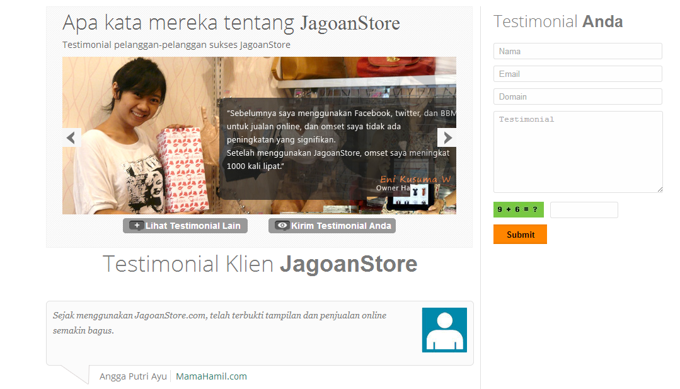Click the Eni Kusuma W signature text
The image size is (680, 389).
(415, 179)
